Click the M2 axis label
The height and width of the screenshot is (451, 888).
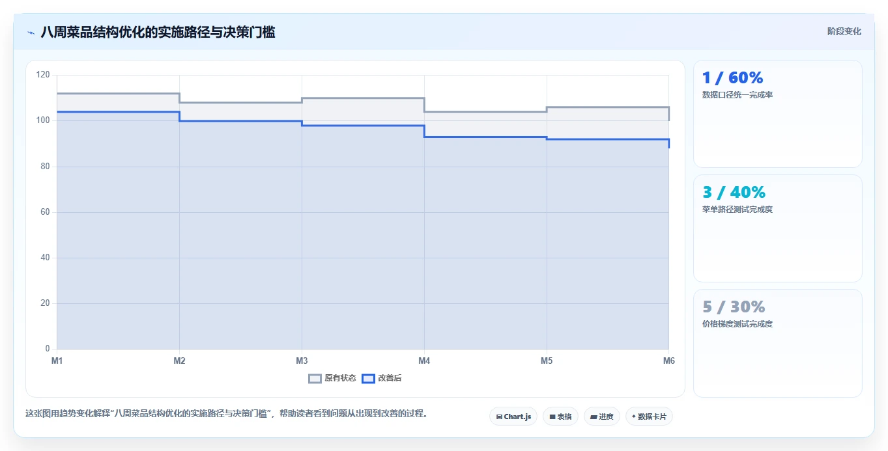tap(179, 361)
